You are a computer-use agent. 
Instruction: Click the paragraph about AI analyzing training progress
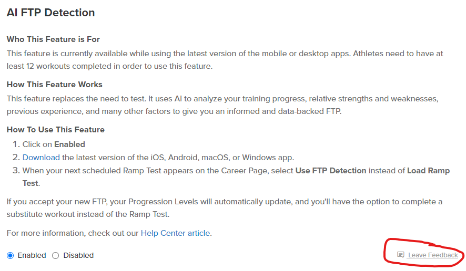(222, 105)
